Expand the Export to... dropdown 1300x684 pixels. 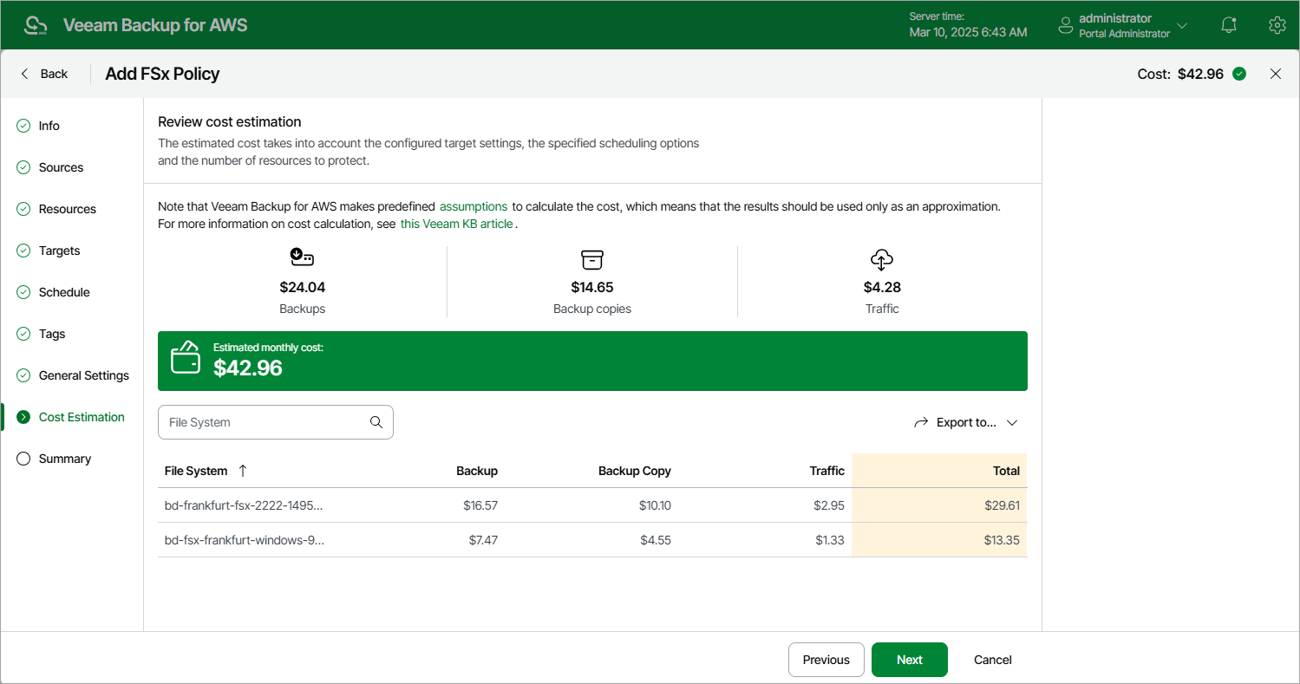[965, 422]
